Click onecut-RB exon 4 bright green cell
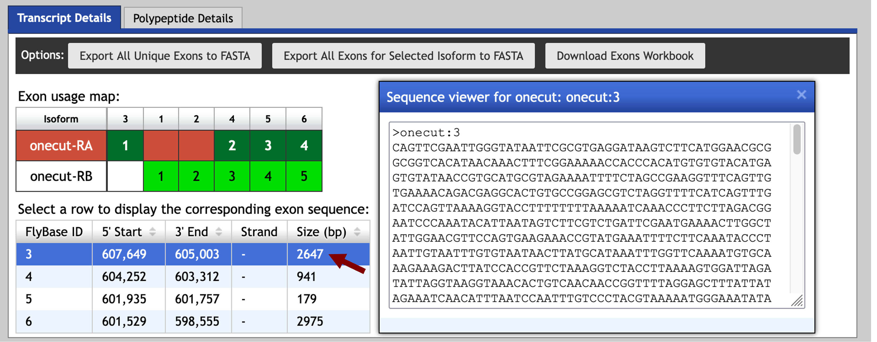 268,176
